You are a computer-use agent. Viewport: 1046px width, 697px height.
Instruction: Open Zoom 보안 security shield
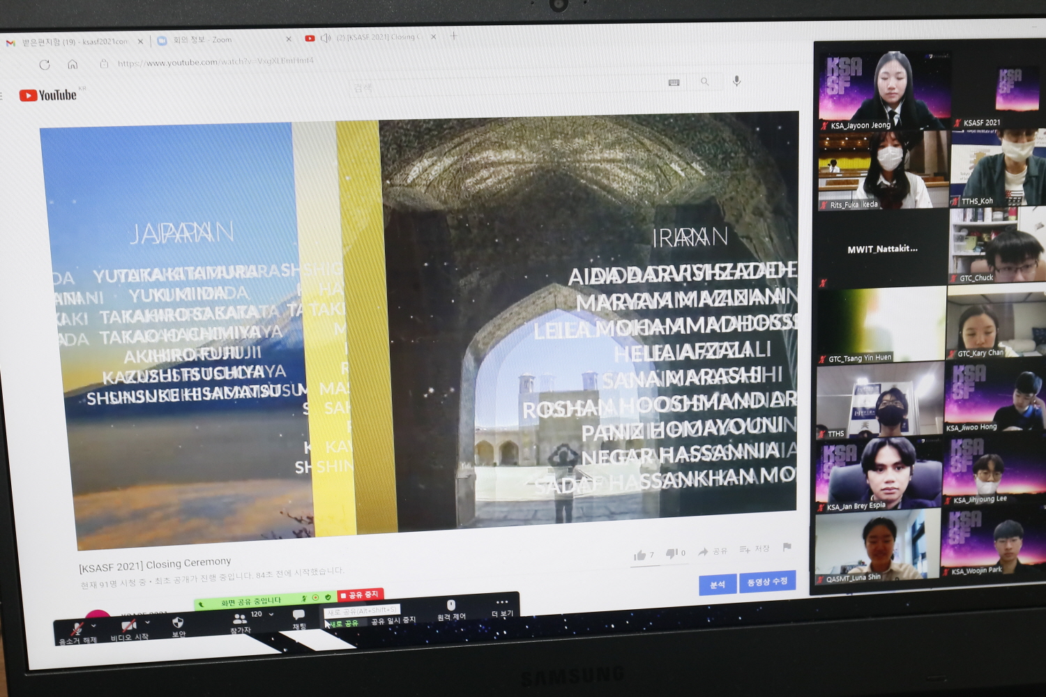(178, 627)
